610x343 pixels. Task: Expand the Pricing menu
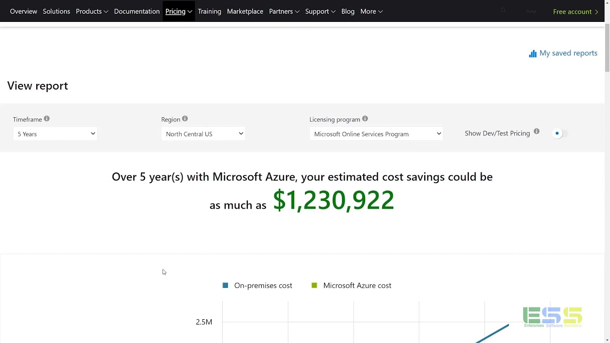[x=179, y=11]
